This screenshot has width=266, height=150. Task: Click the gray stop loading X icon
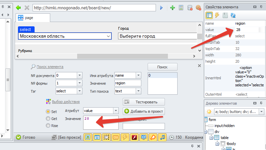click(27, 8)
